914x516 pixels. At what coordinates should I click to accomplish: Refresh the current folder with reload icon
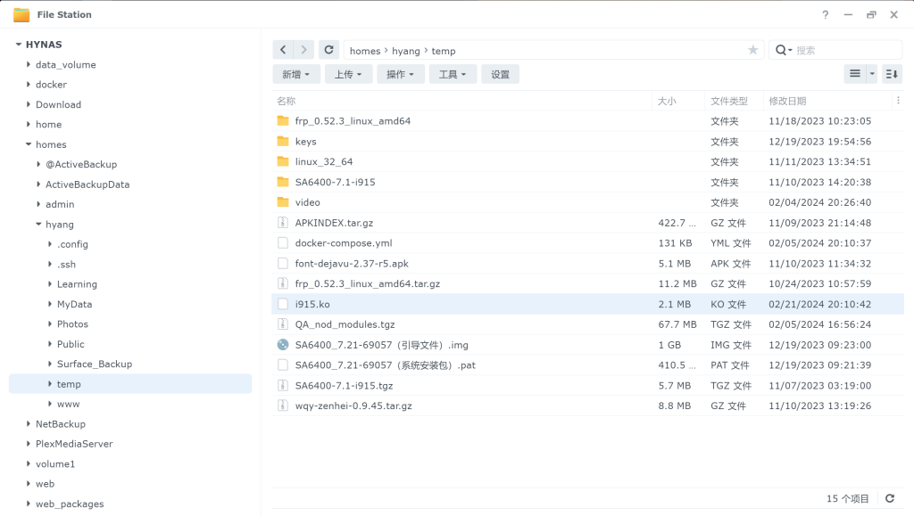click(329, 51)
